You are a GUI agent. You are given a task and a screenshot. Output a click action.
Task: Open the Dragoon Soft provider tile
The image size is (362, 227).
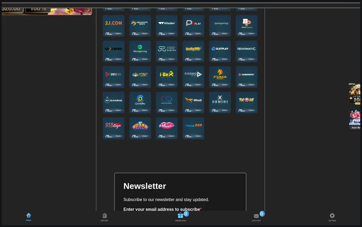(x=140, y=26)
